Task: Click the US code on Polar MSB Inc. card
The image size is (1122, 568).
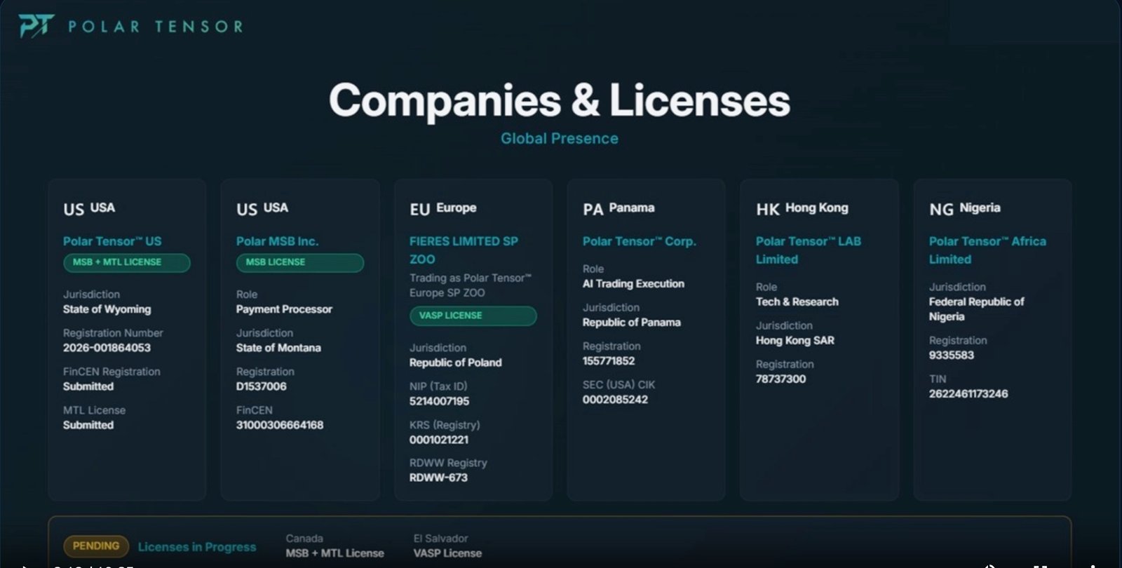Action: click(x=247, y=210)
